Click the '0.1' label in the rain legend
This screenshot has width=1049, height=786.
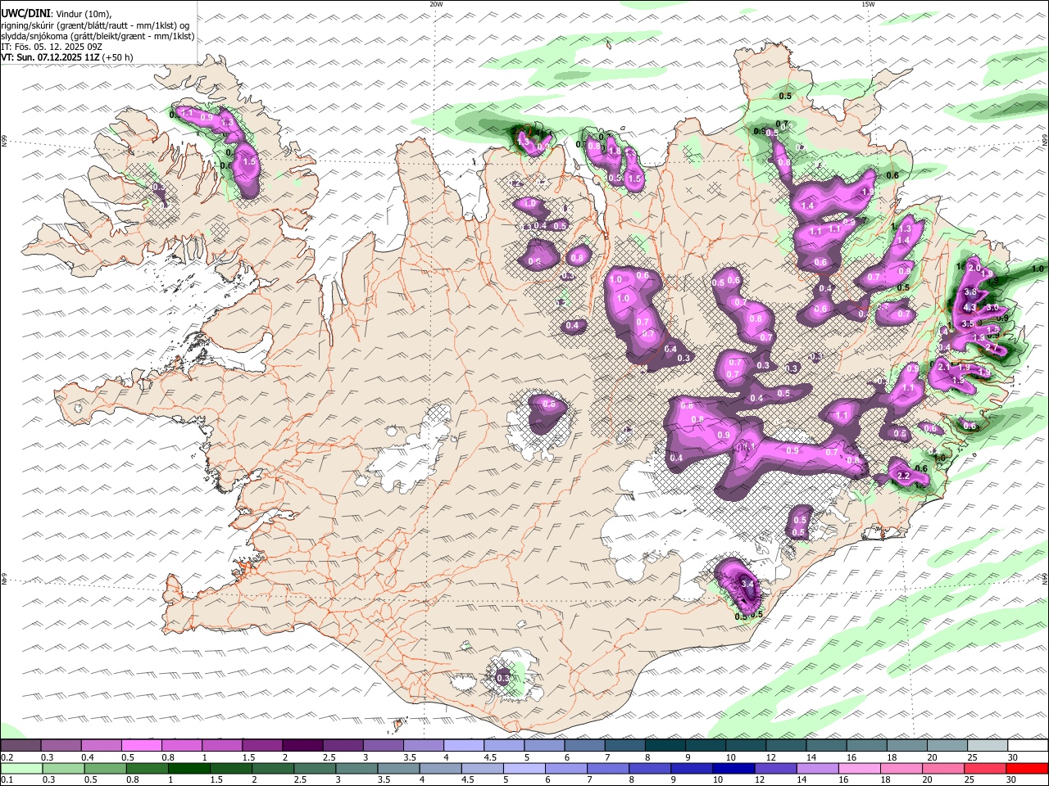click(x=7, y=779)
